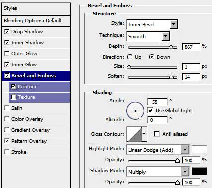Enable the Color Overlay checkbox

tap(7, 119)
